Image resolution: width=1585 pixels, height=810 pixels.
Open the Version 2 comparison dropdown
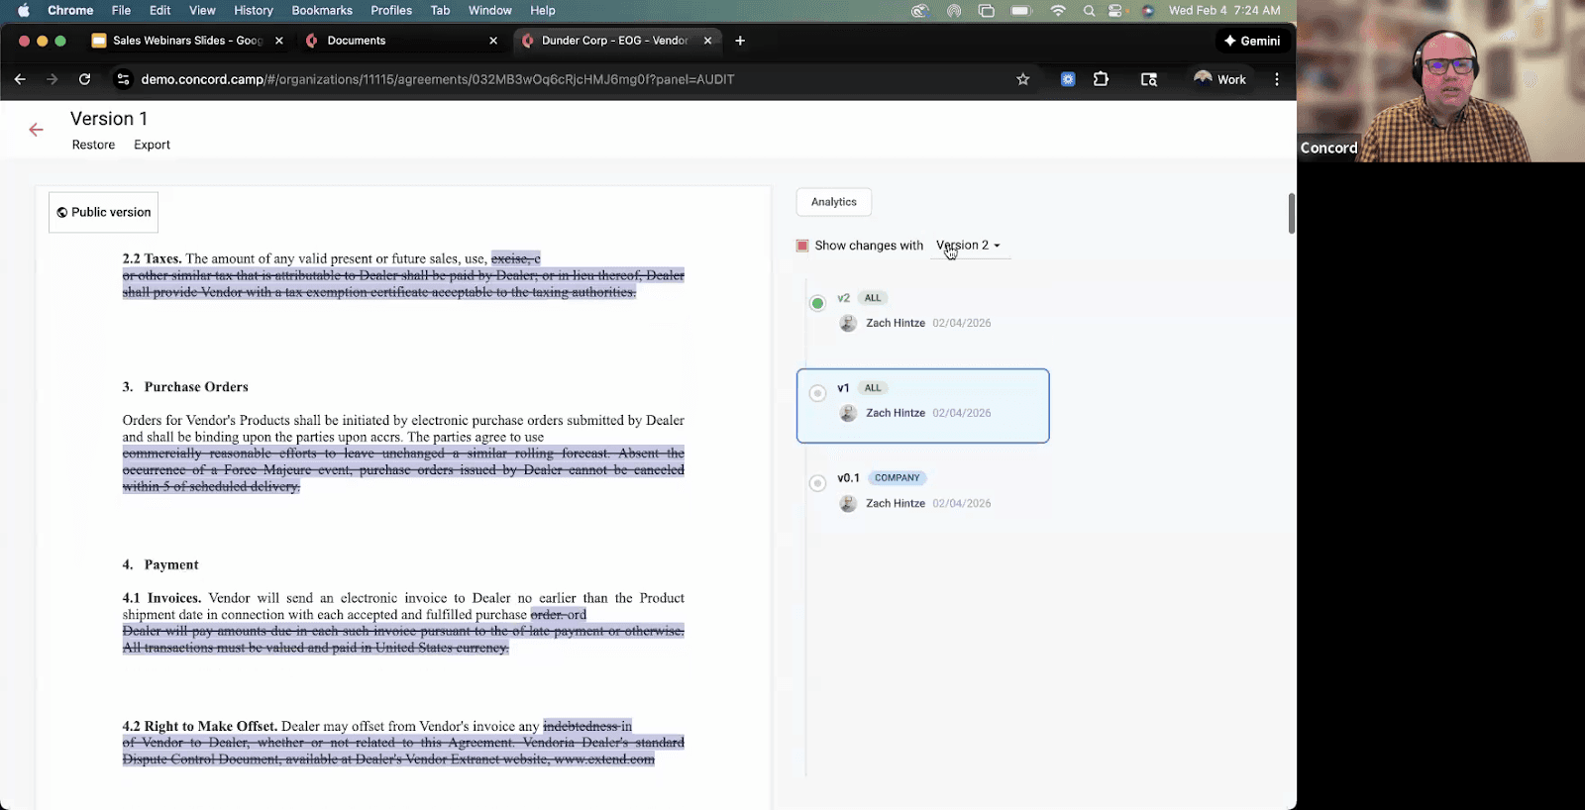click(x=969, y=246)
